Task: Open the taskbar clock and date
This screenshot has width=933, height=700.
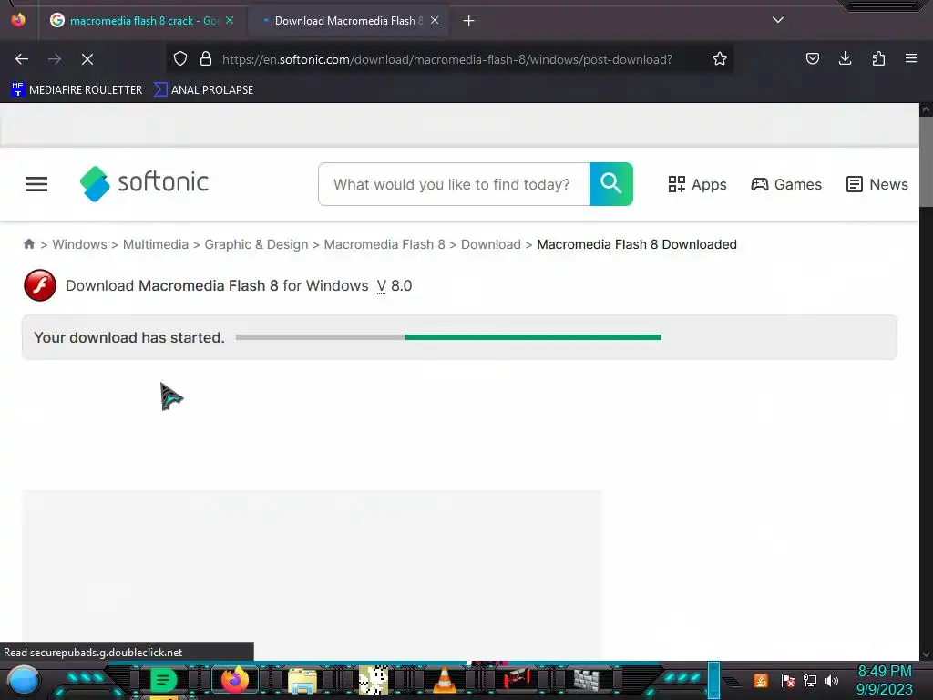Action: pyautogui.click(x=884, y=680)
